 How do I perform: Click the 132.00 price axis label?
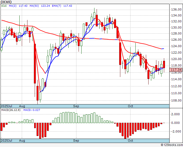[x=176, y=21]
